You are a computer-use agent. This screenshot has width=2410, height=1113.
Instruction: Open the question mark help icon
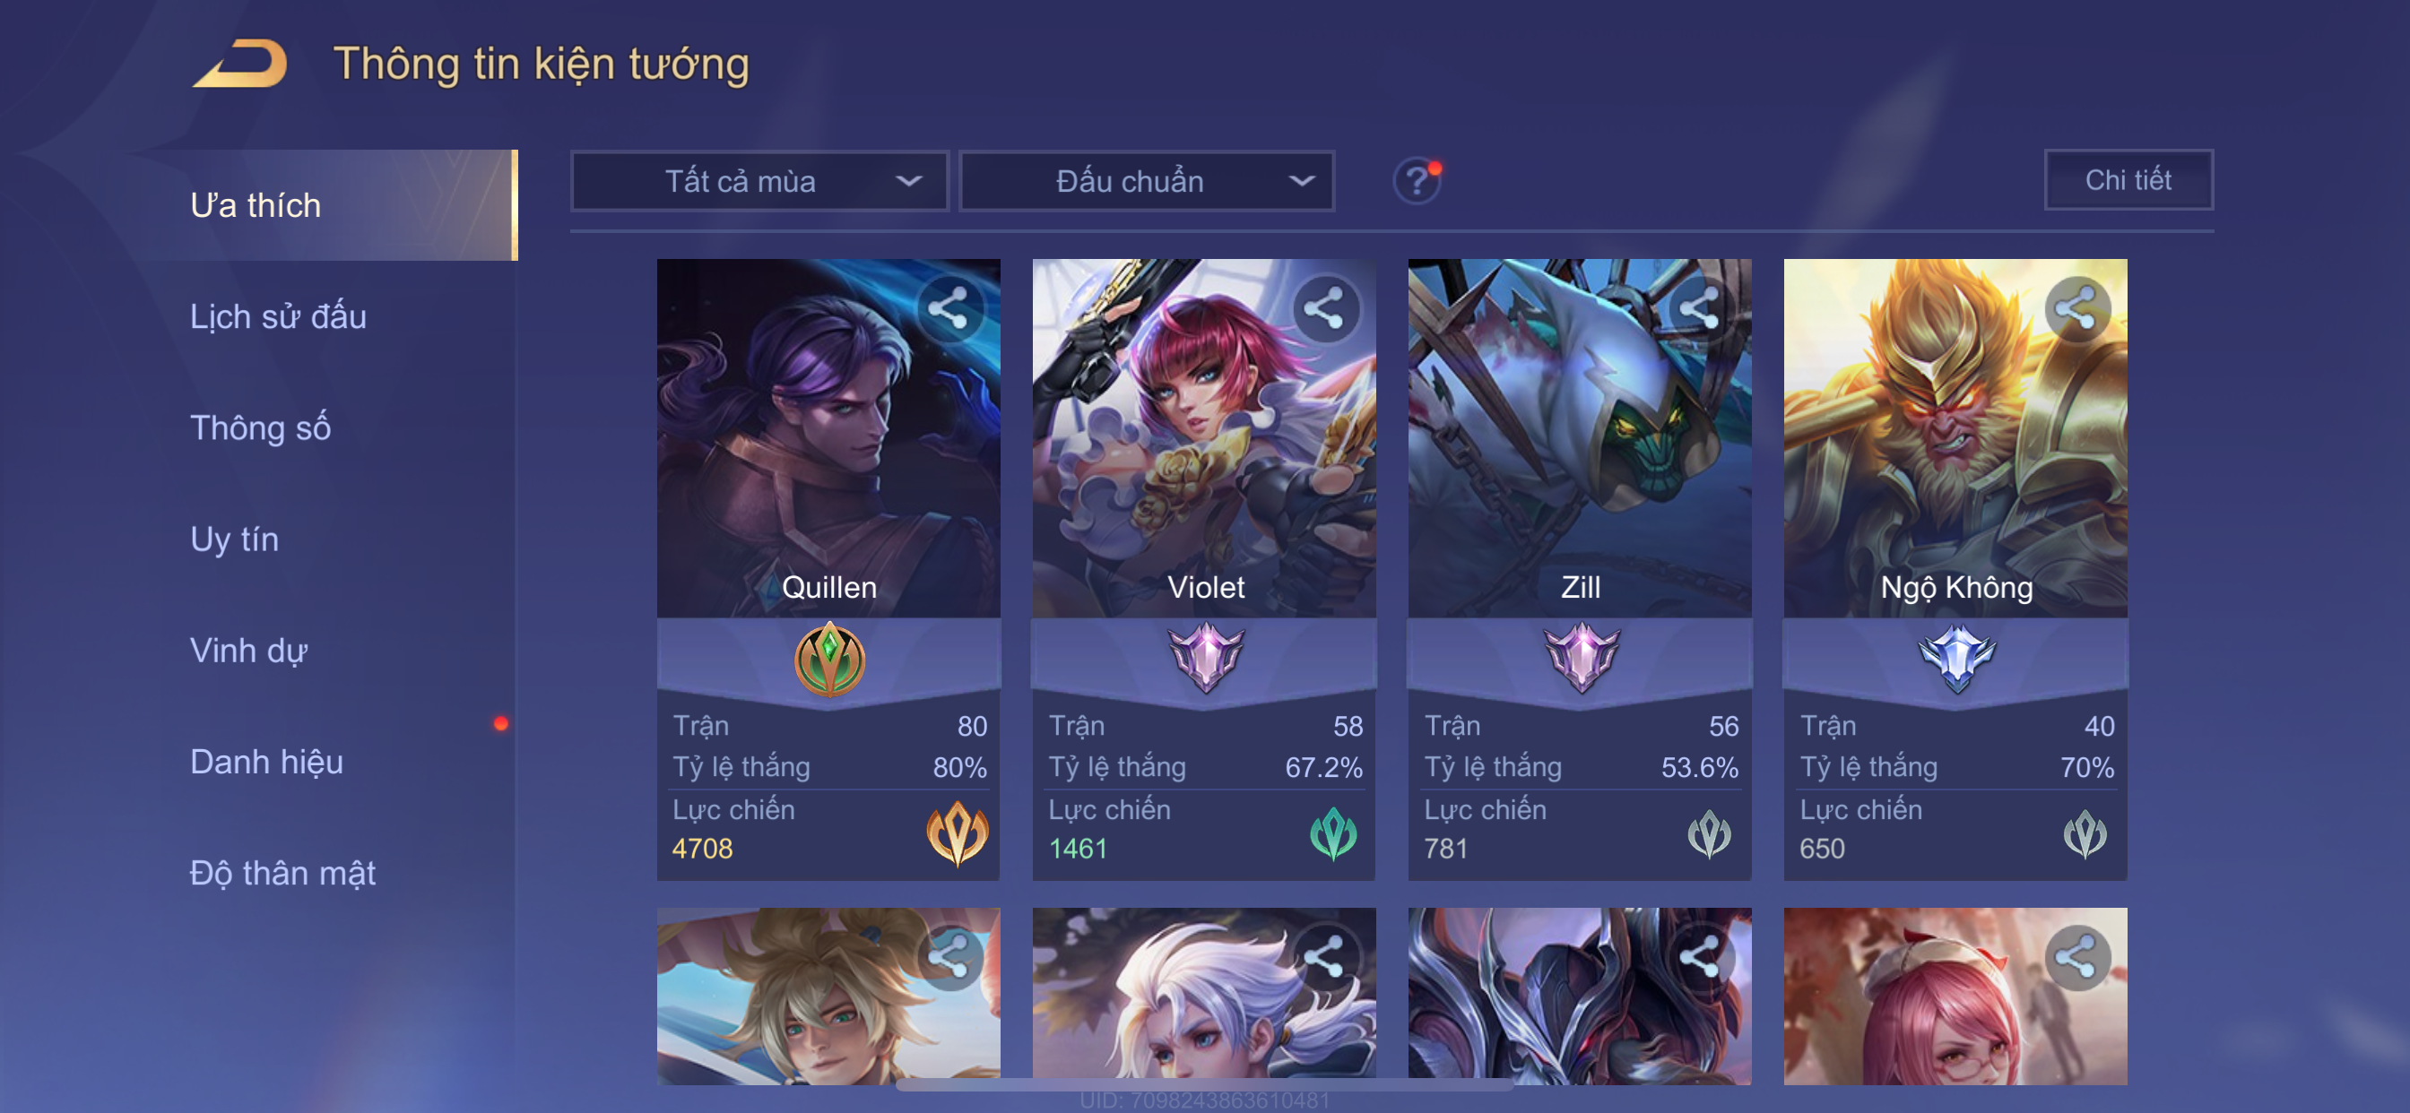[x=1417, y=180]
